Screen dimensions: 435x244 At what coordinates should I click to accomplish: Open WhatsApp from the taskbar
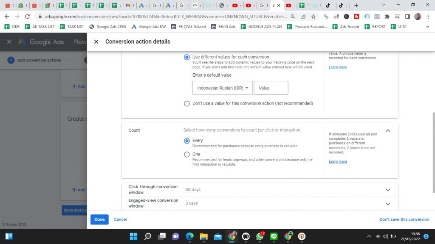[260, 236]
